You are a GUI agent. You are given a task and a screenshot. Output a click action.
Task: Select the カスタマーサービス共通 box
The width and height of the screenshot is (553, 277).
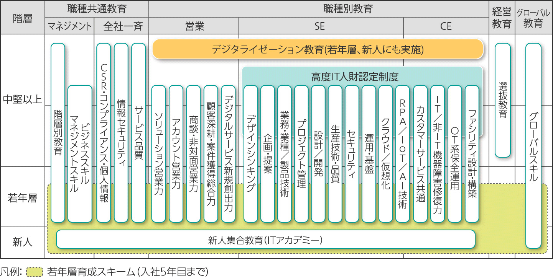tap(421, 154)
